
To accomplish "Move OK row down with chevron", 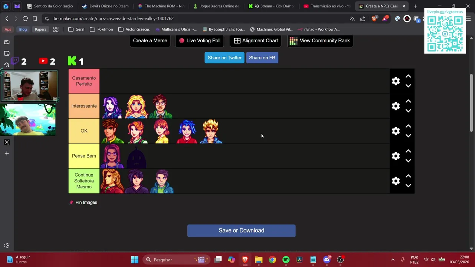I will point(408,136).
